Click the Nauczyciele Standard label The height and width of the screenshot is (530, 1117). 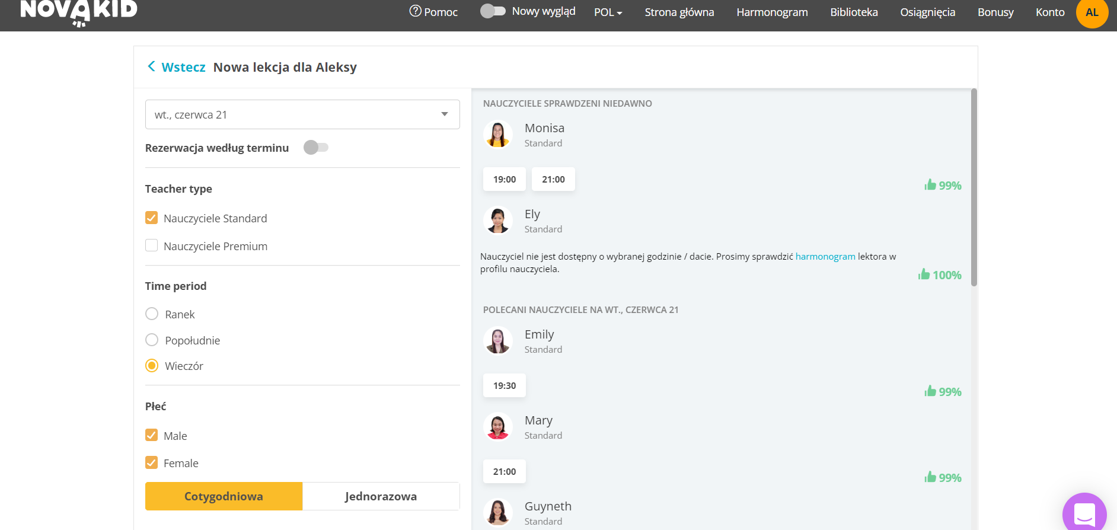click(x=215, y=218)
